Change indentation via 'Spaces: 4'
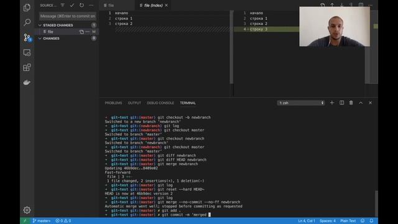398x224 pixels. click(x=328, y=221)
